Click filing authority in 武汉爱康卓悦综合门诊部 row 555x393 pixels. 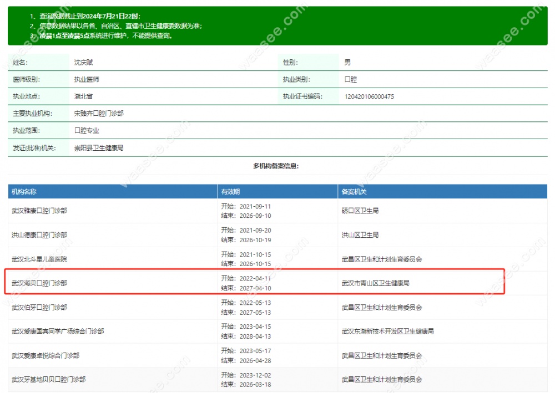382,355
